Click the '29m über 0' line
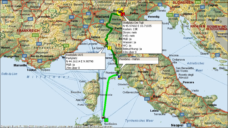 (73, 68)
